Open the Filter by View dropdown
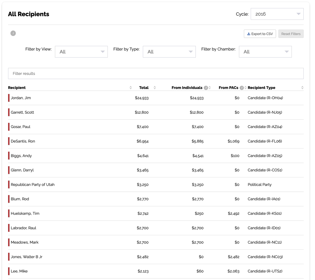 81,52
